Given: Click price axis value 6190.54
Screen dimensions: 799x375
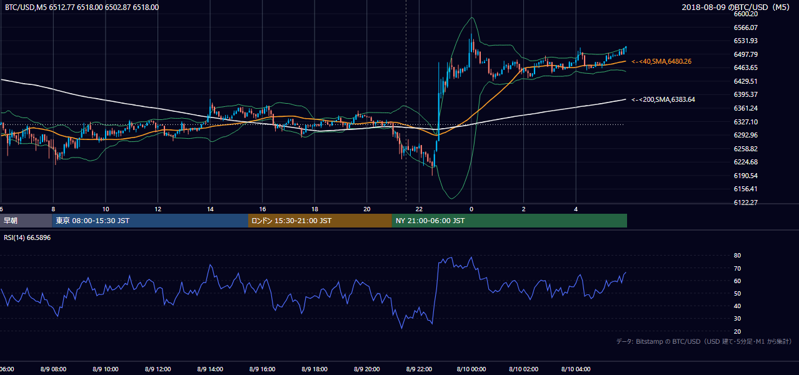Looking at the screenshot, I should point(746,176).
